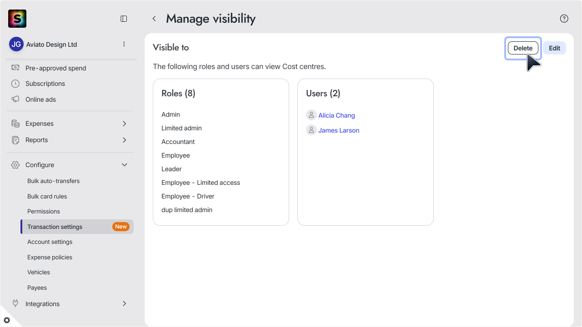Viewport: 582px width, 327px height.
Task: Open the Aviato Design Ltd three-dot menu
Action: (124, 44)
